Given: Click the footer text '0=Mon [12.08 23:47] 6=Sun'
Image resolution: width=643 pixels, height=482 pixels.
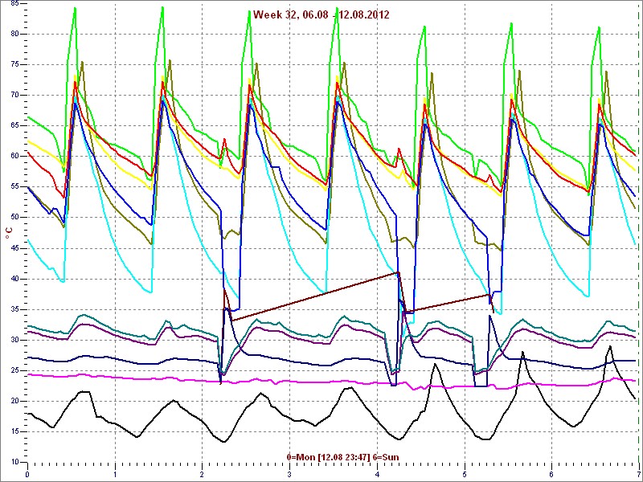Looking at the screenshot, I should (331, 457).
